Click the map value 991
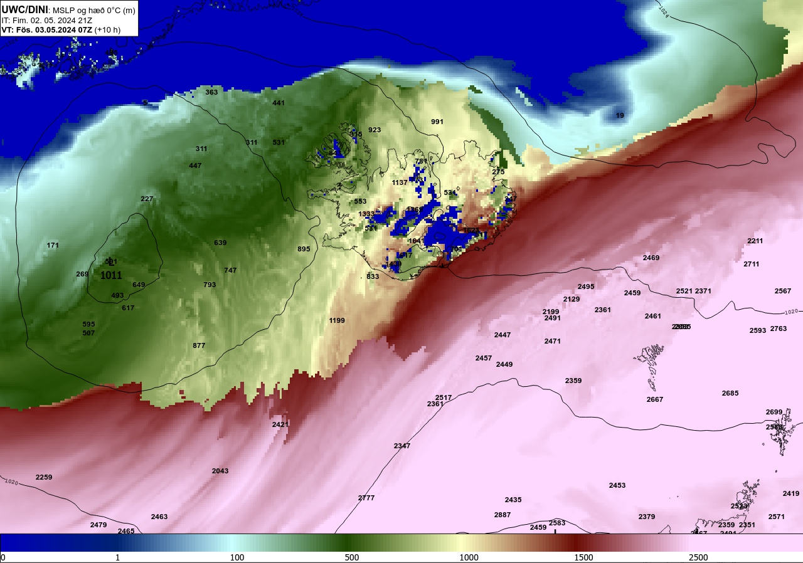 click(x=437, y=122)
